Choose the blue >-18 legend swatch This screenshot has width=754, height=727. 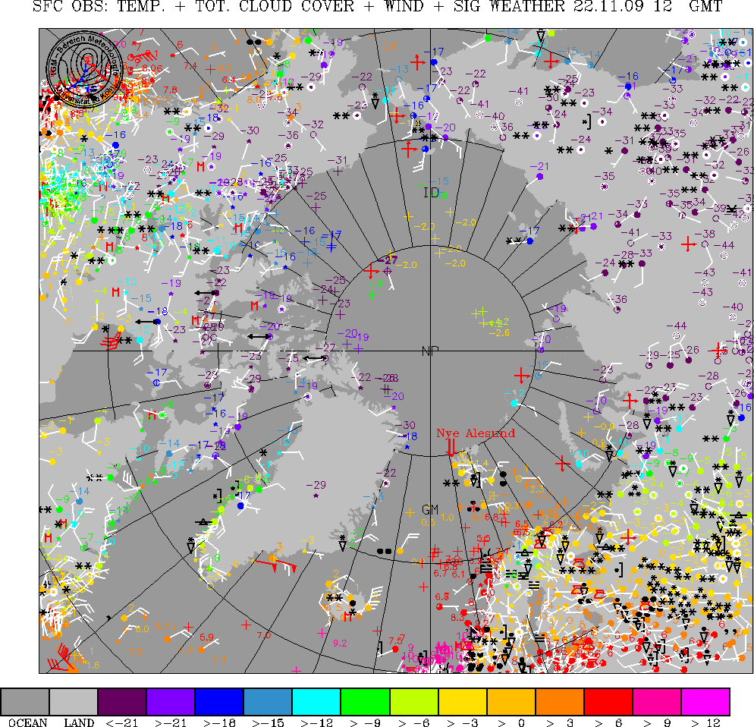point(219,702)
